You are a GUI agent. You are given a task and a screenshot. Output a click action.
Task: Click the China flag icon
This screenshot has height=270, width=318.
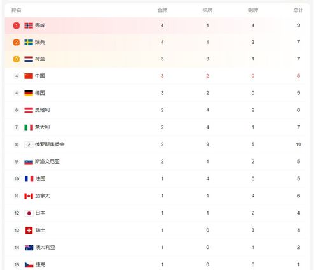(29, 76)
